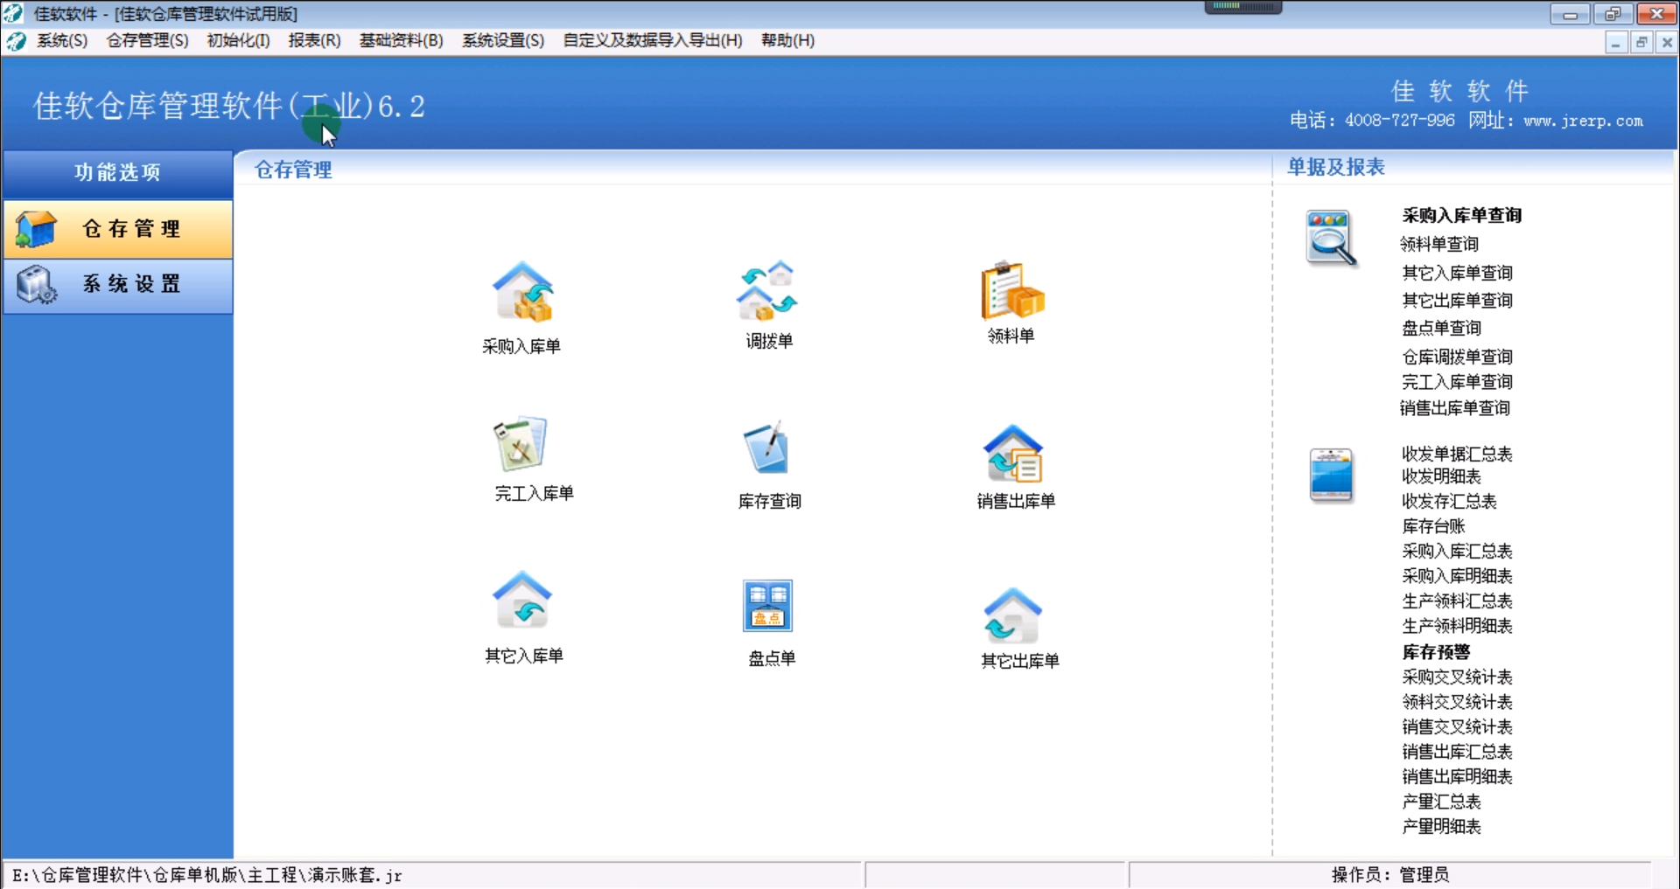The width and height of the screenshot is (1680, 889).
Task: Click the 单据及报表 panel heading
Action: 1336,167
